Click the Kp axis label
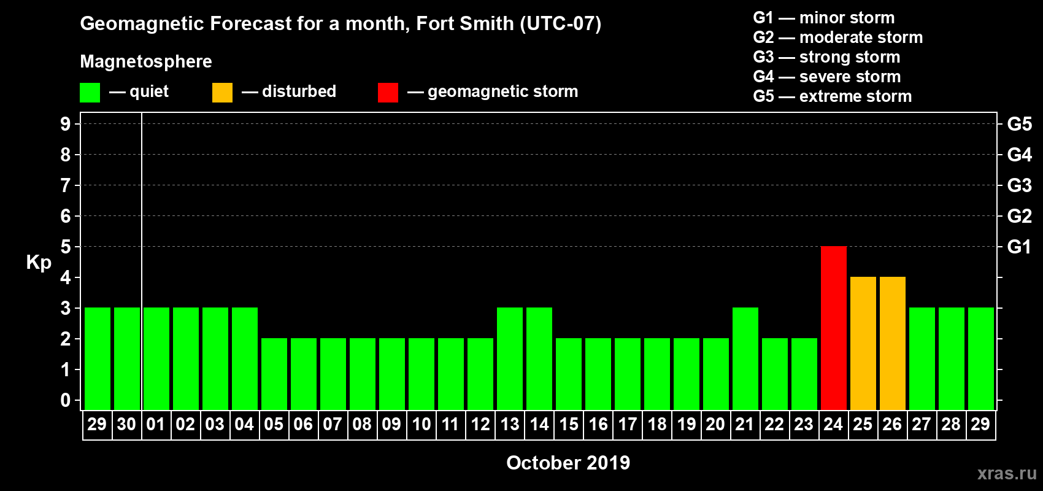The image size is (1043, 491). 39,262
